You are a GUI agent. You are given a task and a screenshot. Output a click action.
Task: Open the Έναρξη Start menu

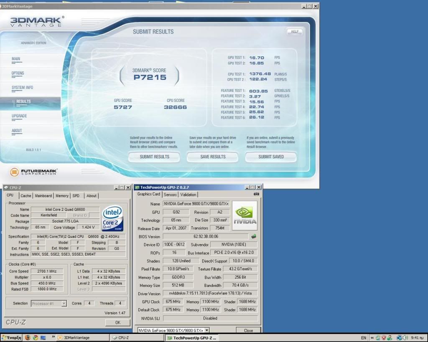(11, 337)
